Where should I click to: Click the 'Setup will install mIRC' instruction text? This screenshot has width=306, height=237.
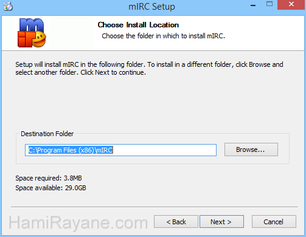click(149, 68)
